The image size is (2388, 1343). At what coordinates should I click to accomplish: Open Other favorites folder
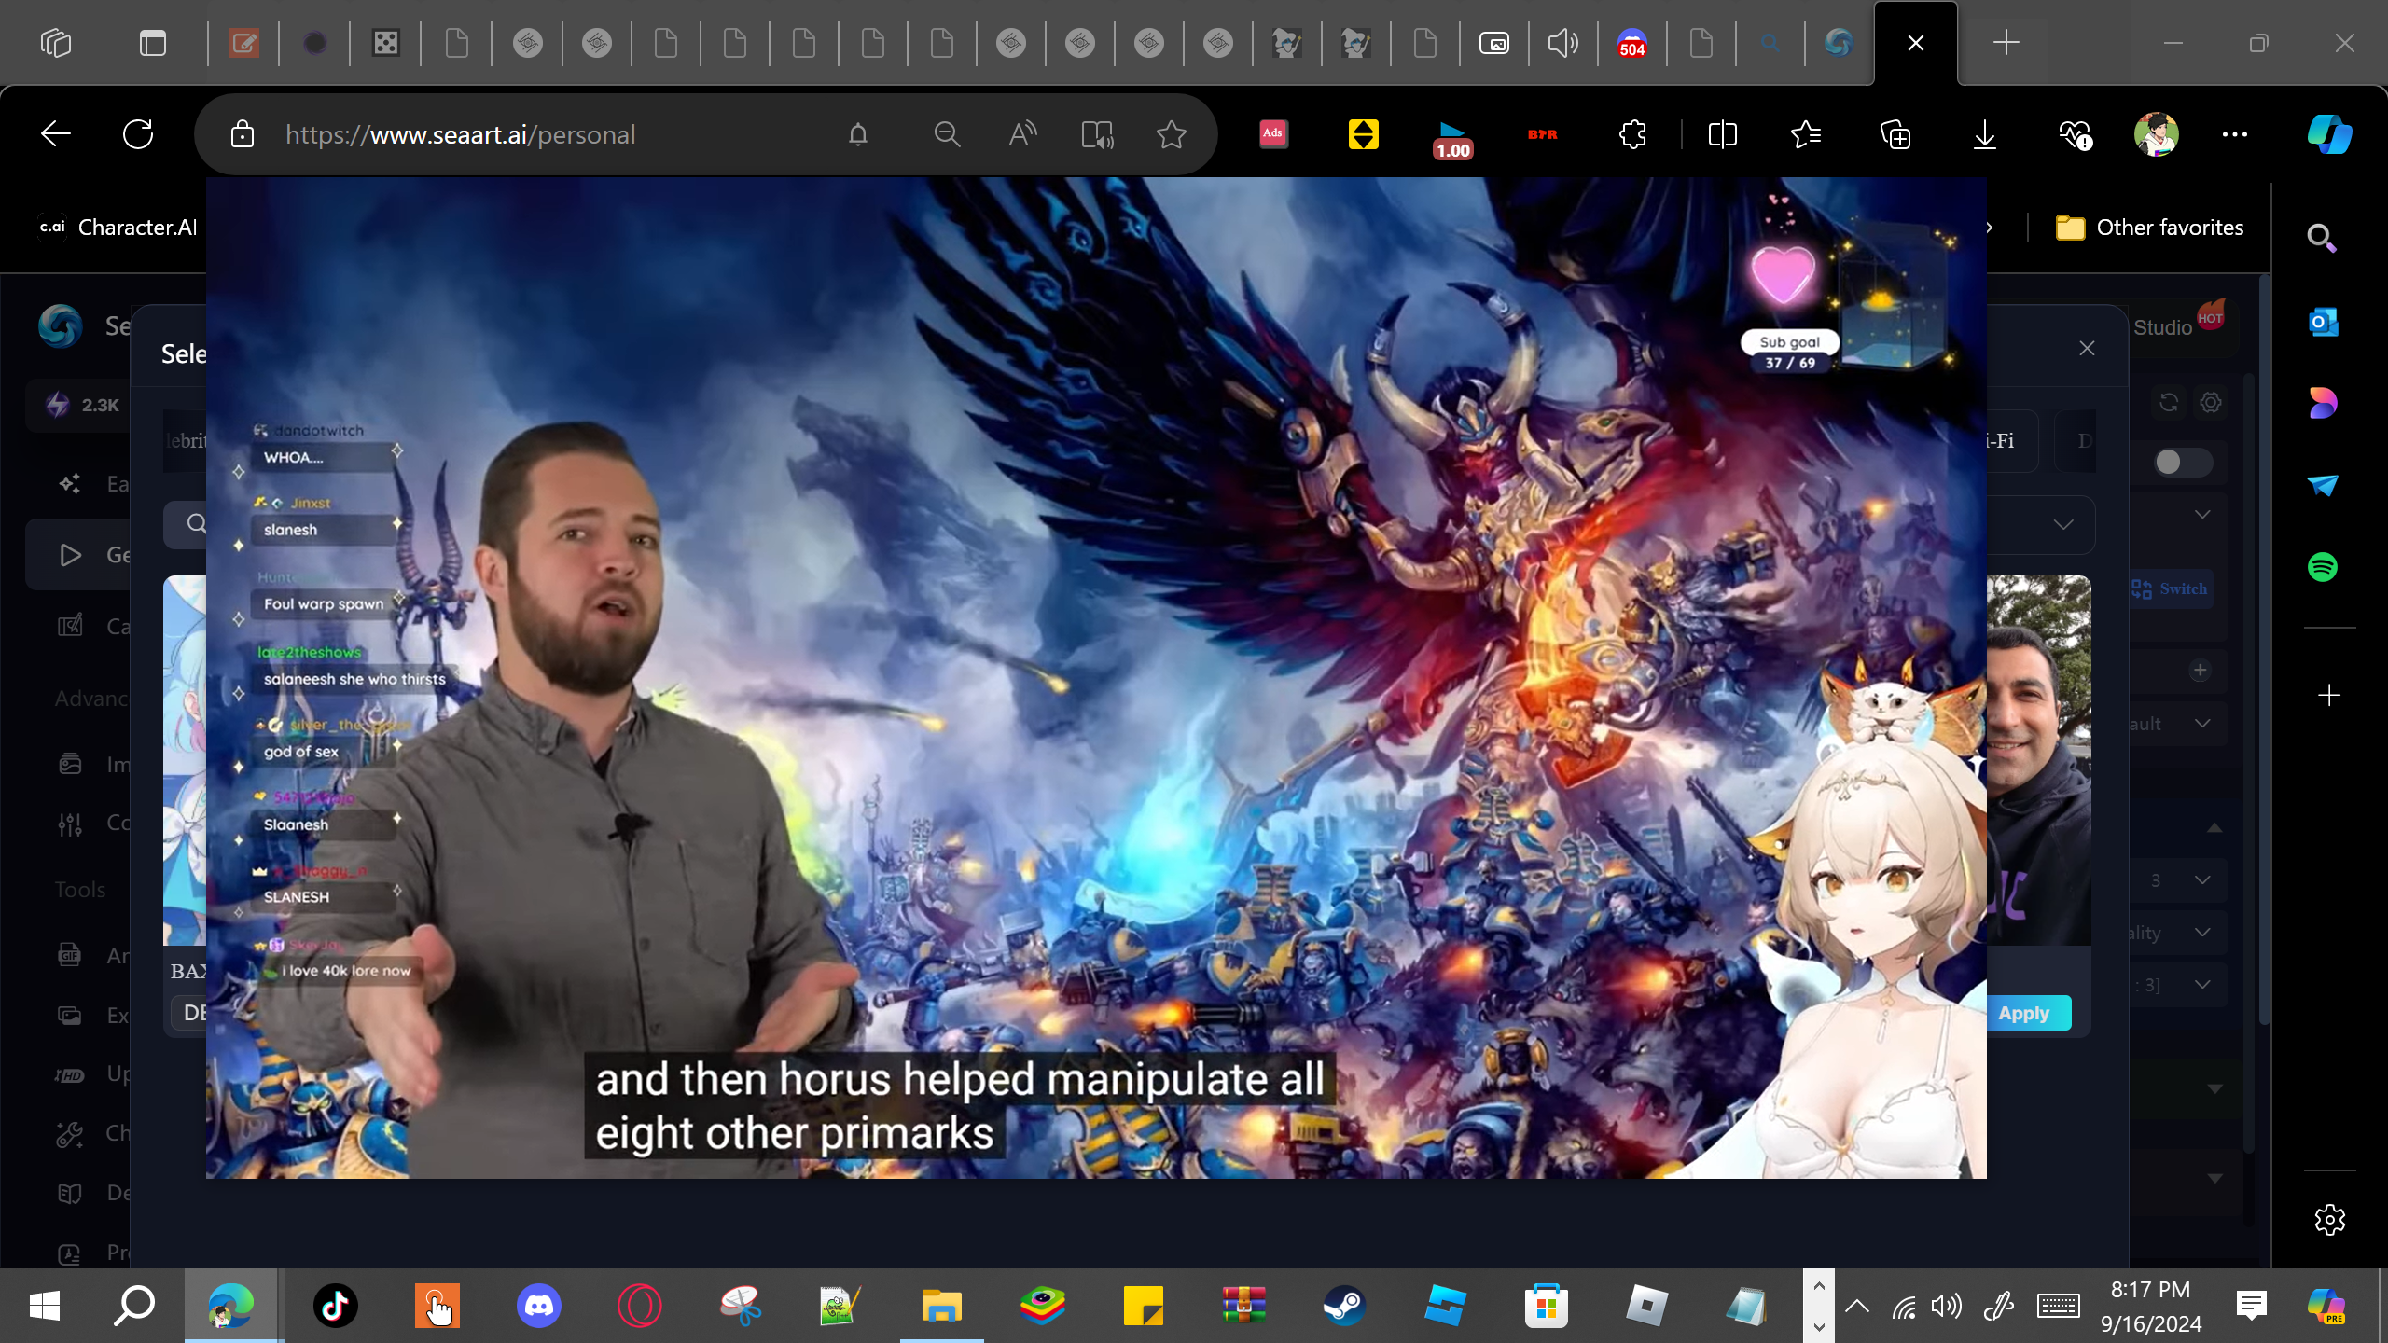(x=2149, y=228)
